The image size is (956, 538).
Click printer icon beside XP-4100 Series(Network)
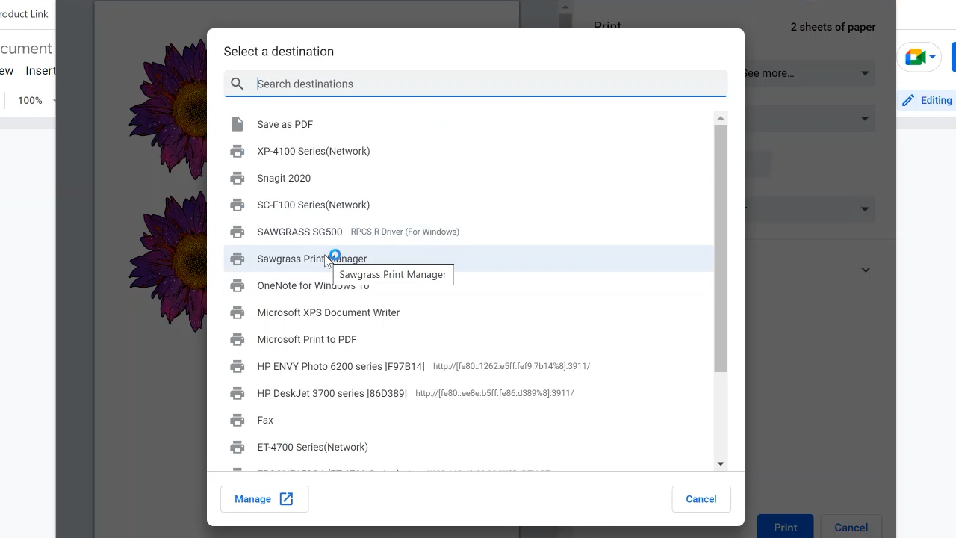point(237,151)
